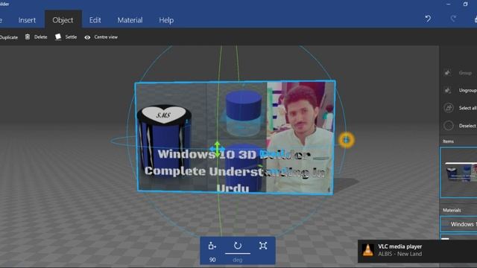Open the Material tab

coord(130,20)
